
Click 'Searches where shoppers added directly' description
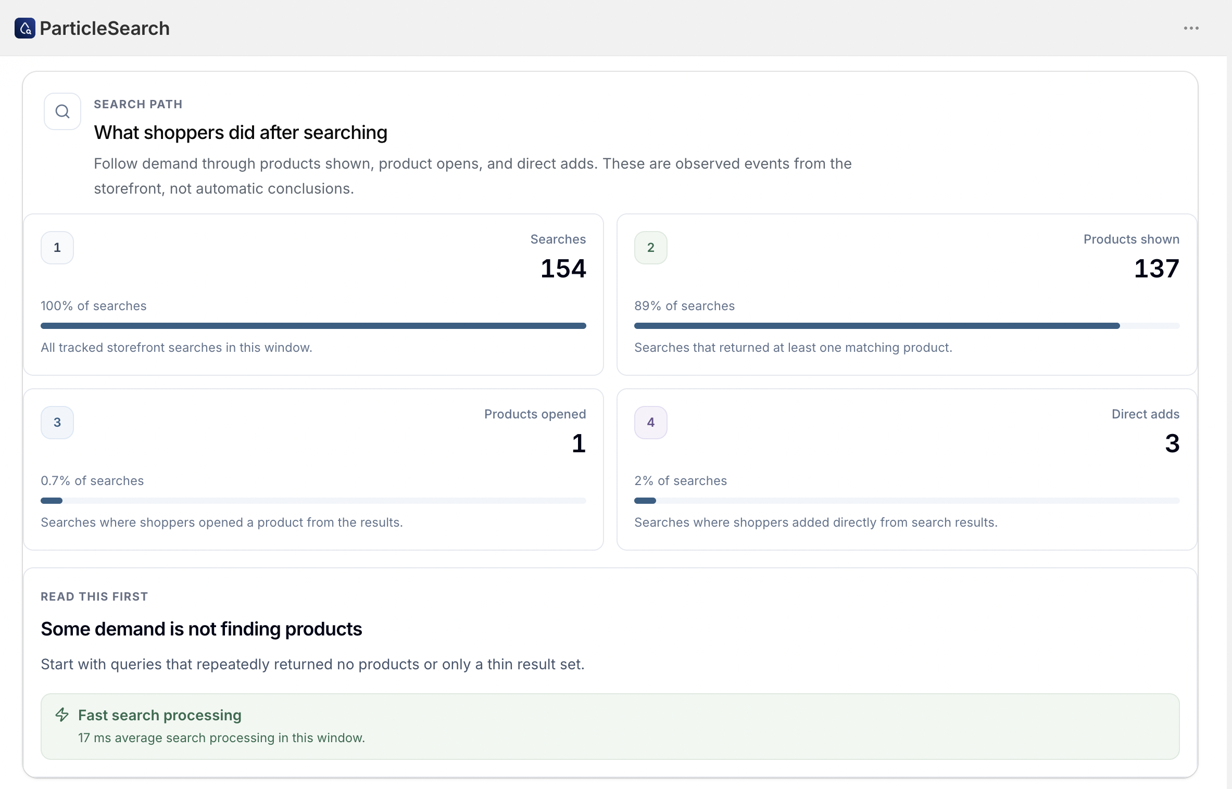(816, 523)
